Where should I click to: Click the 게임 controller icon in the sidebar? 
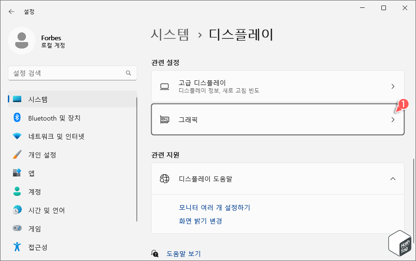(17, 228)
